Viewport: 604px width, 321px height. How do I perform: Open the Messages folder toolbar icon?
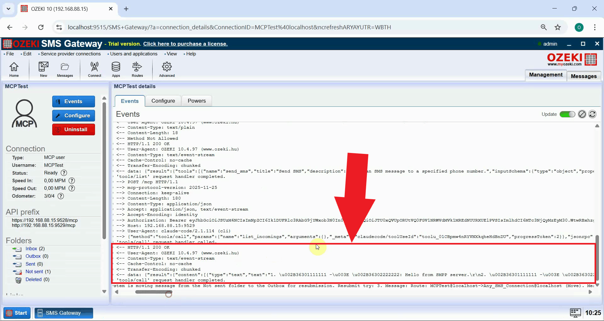coord(65,69)
